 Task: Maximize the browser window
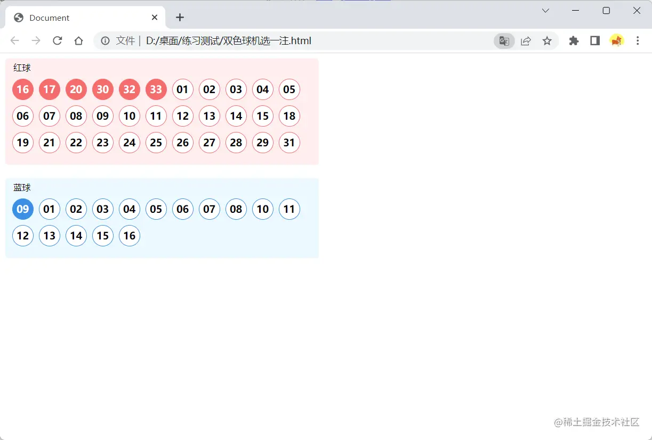pyautogui.click(x=606, y=11)
